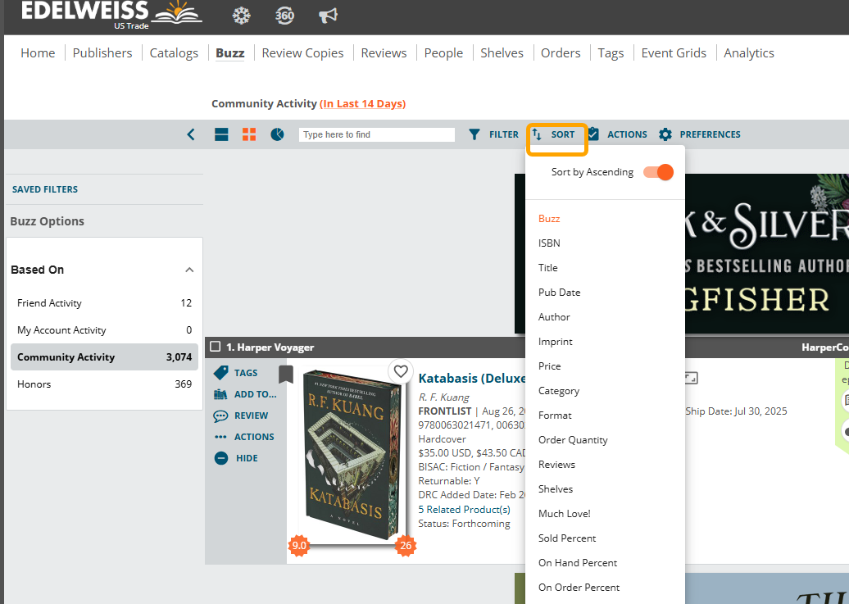Viewport: 849px width, 604px height.
Task: Select Friend Activity filter
Action: click(x=105, y=302)
